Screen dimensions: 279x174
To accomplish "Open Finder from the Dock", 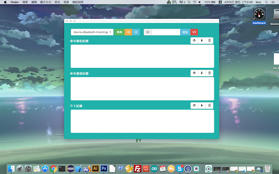I will pos(11,168).
